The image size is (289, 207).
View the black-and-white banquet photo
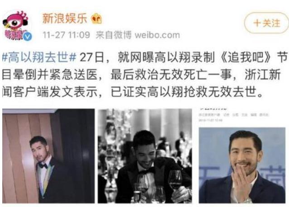pos(144,156)
